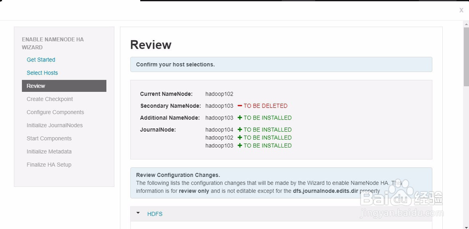The height and width of the screenshot is (229, 469).
Task: Click the plus icon beside Additional NameNode
Action: pos(240,118)
